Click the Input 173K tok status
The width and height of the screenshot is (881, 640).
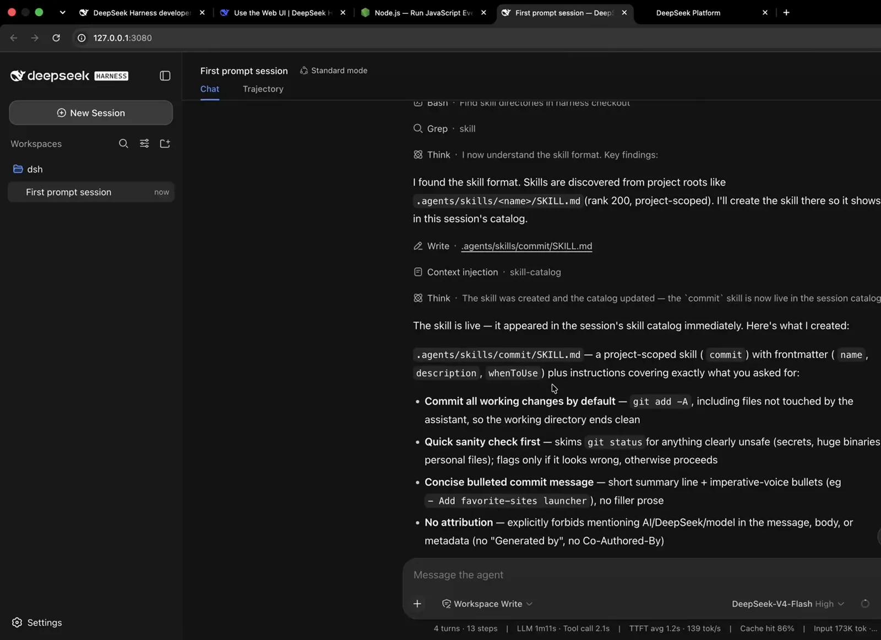pyautogui.click(x=845, y=628)
